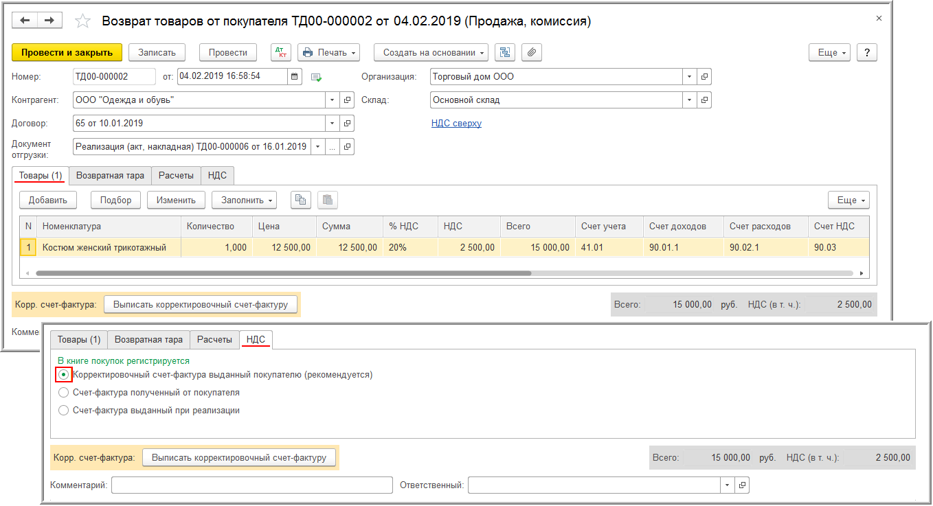Screen dimensions: 933x506
Task: Click into the Номер field ТД00-000002
Action: (x=113, y=76)
